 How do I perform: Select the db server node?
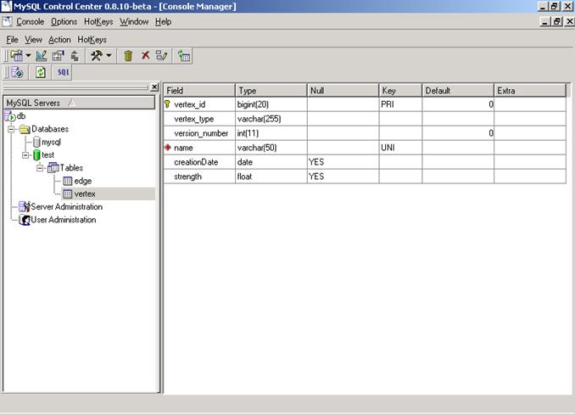click(x=21, y=116)
